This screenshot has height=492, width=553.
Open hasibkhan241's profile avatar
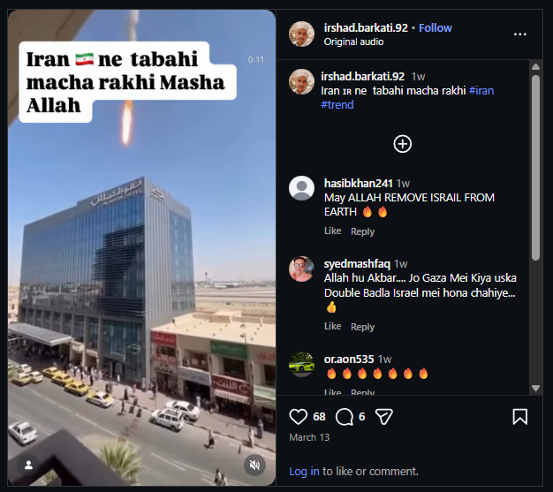[301, 188]
